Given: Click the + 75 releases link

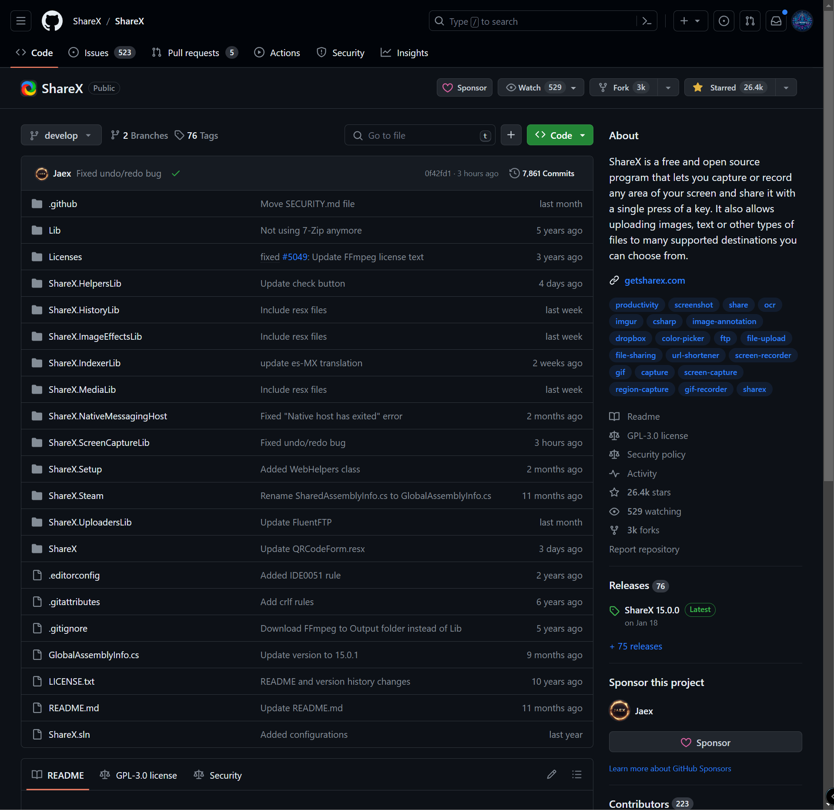Looking at the screenshot, I should click(x=636, y=646).
